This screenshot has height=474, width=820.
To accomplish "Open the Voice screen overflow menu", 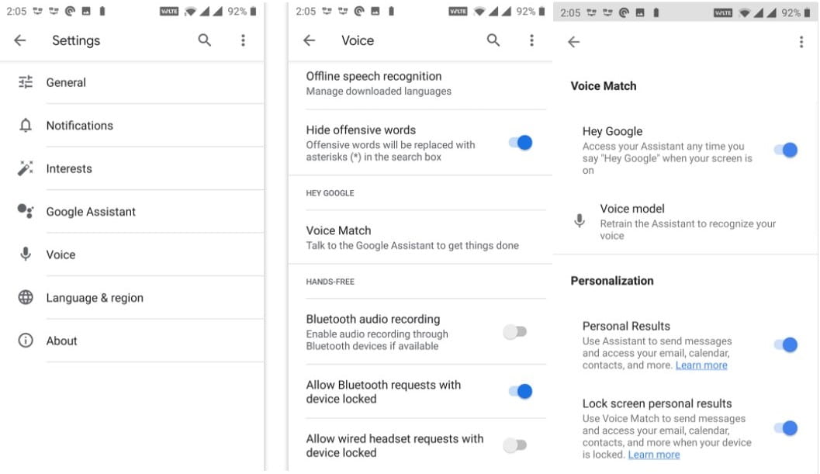I will coord(532,40).
